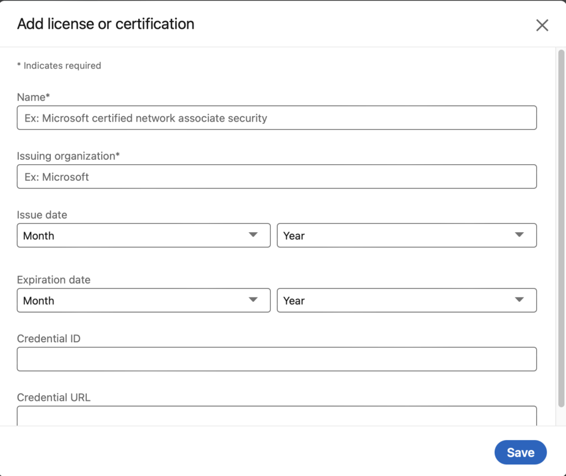Click into the Credential URL field
This screenshot has width=566, height=476.
[276, 416]
